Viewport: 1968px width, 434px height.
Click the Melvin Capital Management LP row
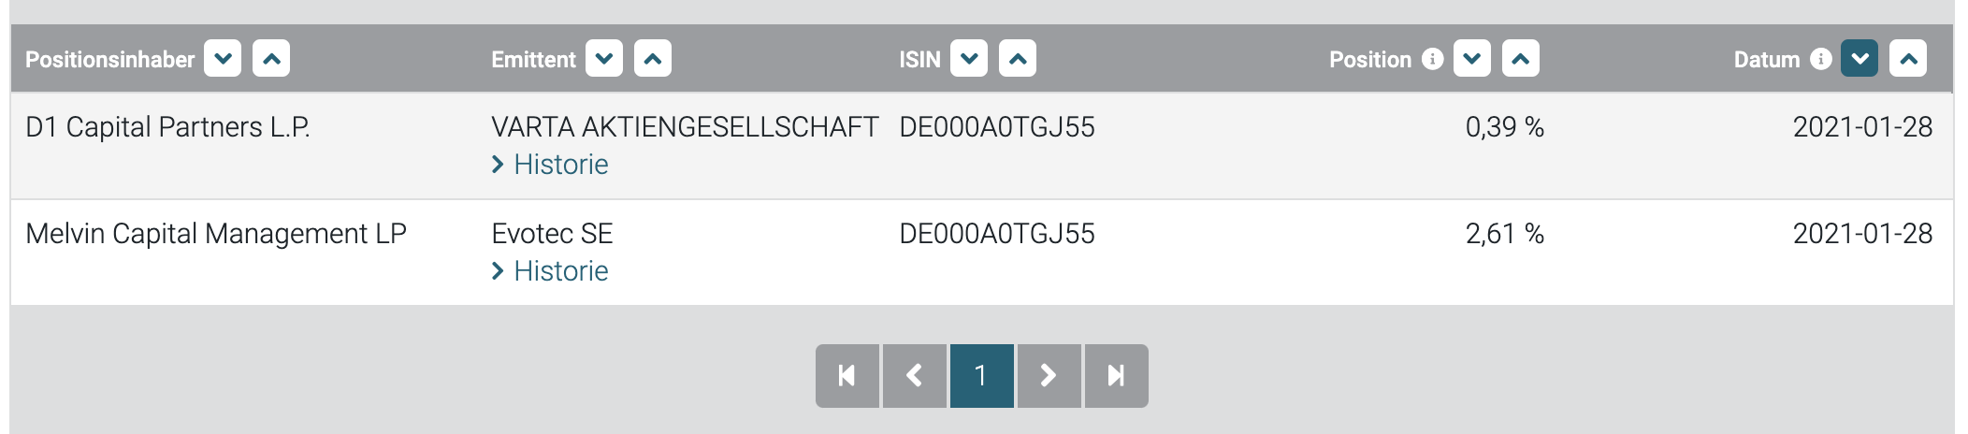click(216, 234)
